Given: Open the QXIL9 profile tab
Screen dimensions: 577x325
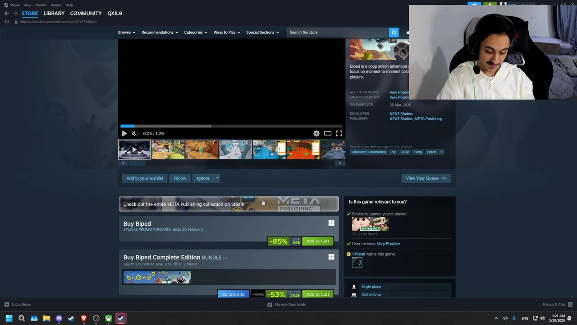Looking at the screenshot, I should 114,13.
